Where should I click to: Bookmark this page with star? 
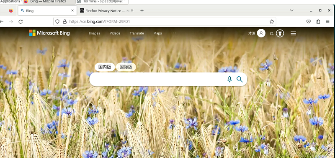coord(271,22)
